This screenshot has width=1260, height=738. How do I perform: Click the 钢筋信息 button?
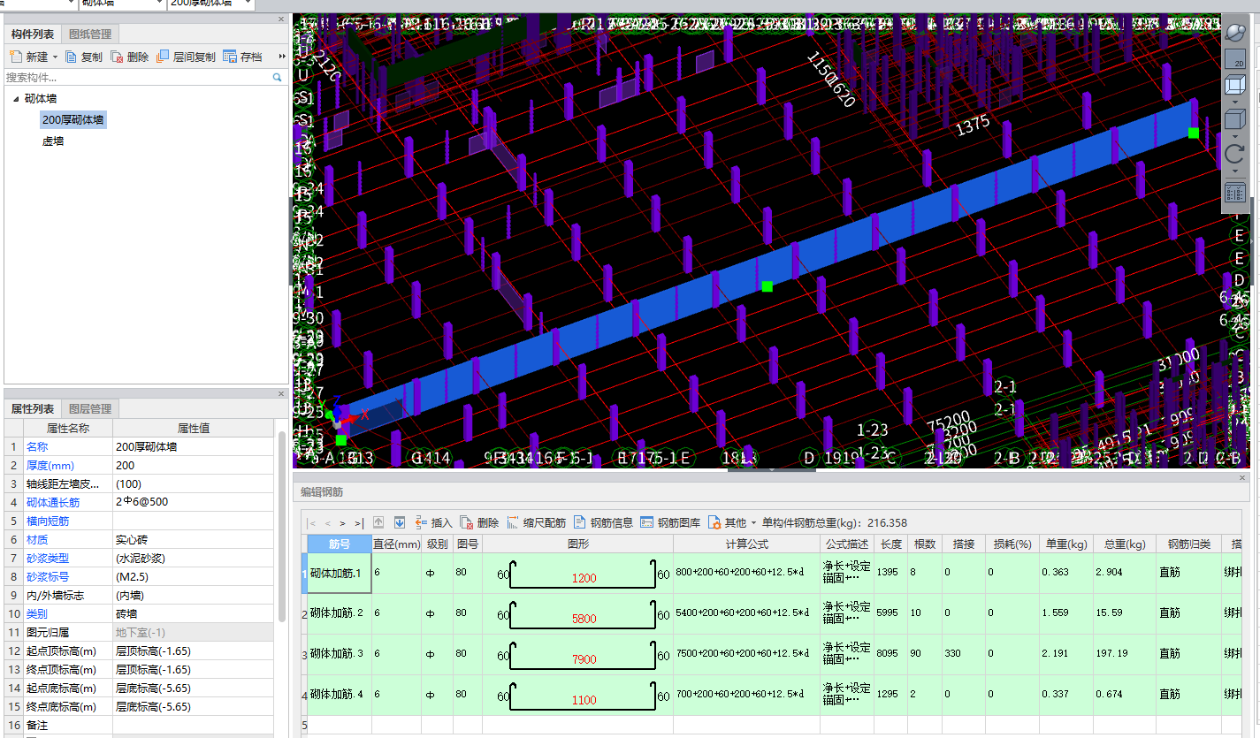tap(603, 522)
